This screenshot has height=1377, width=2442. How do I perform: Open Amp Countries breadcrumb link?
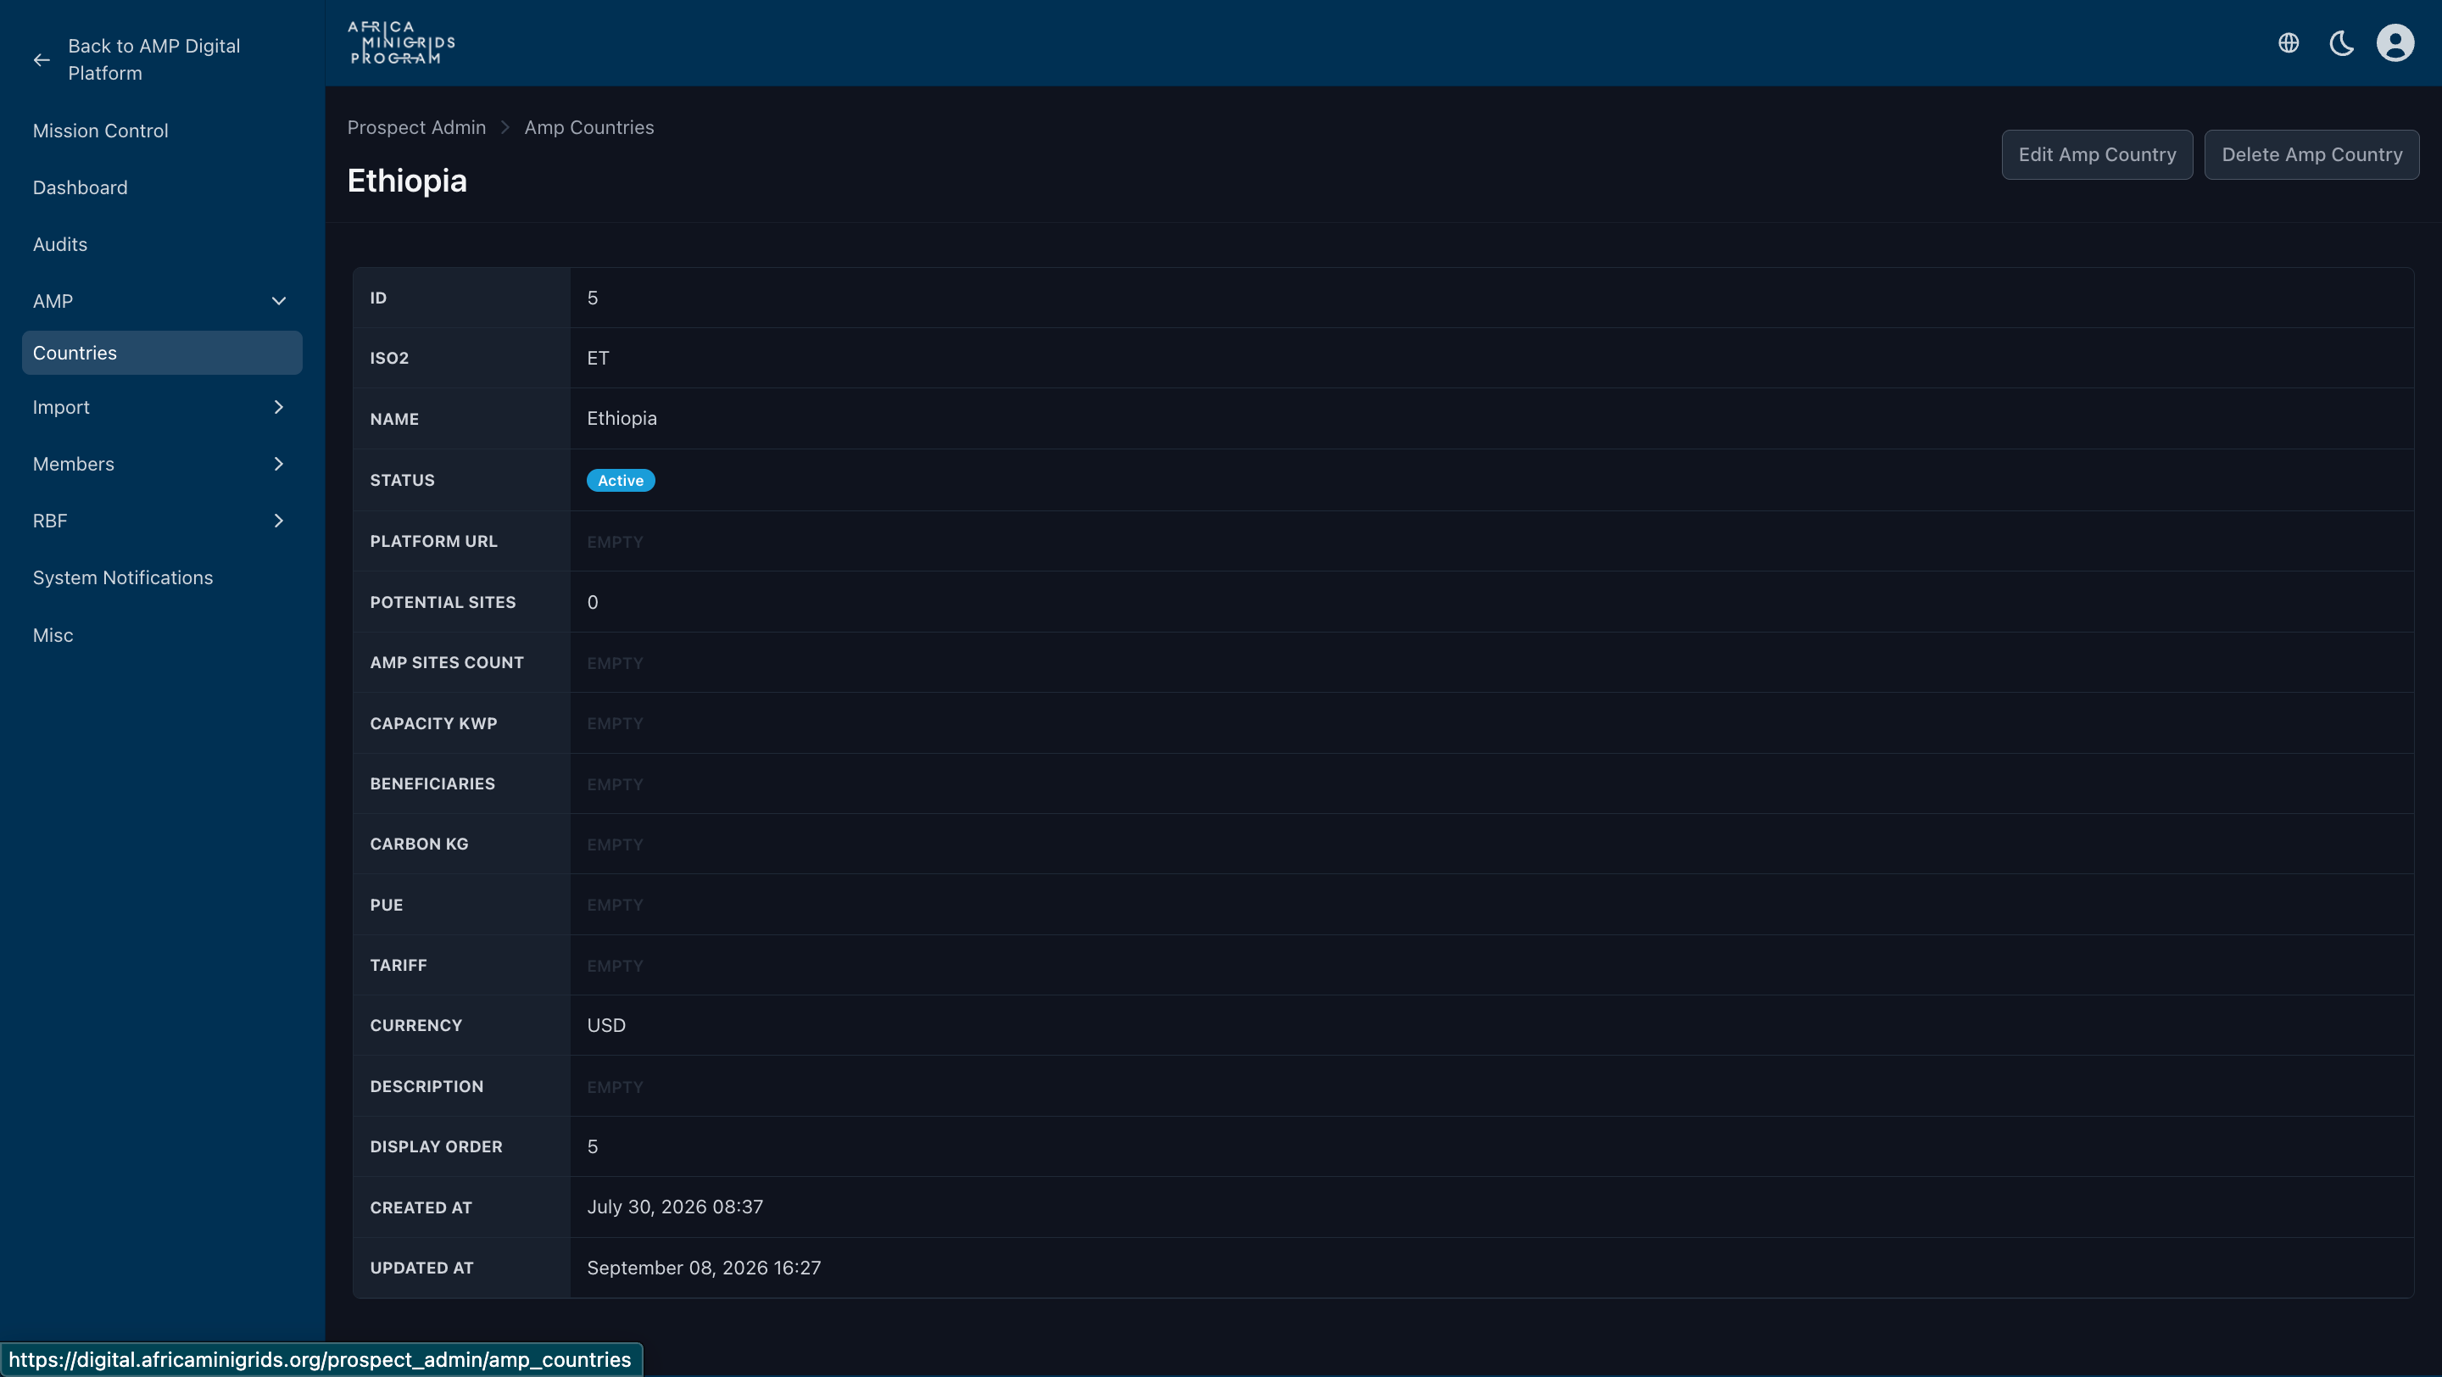point(588,127)
